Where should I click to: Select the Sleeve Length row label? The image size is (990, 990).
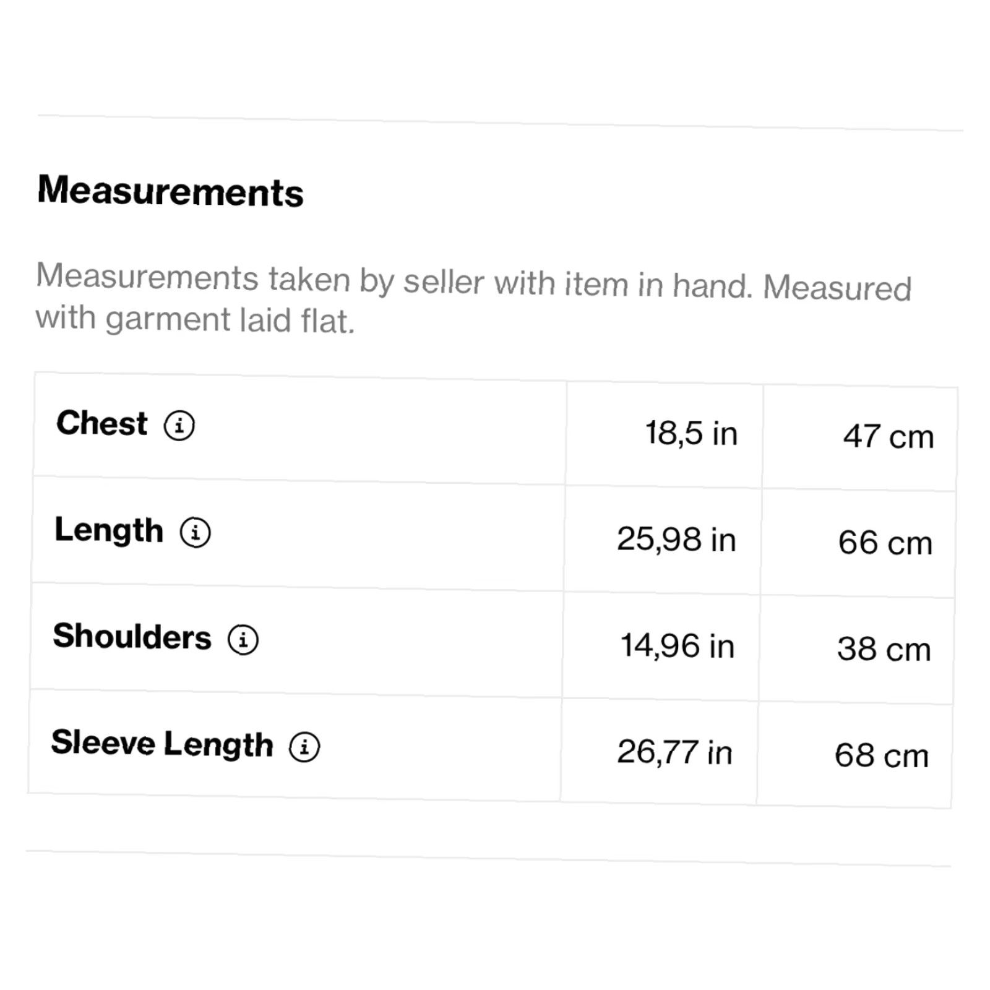pyautogui.click(x=162, y=743)
